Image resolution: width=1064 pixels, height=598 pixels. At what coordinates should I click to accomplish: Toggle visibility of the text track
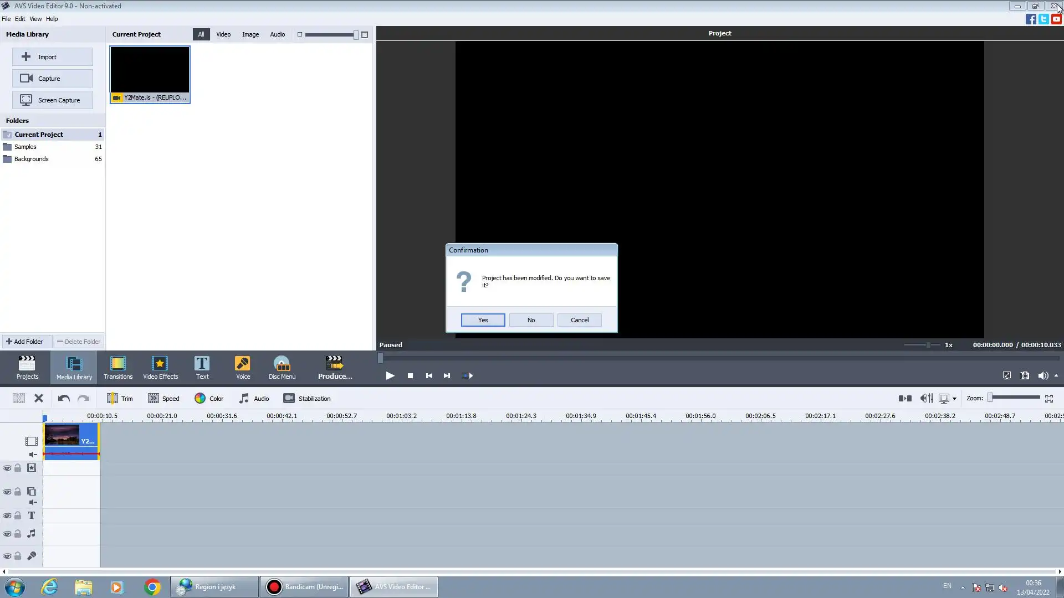(x=7, y=516)
